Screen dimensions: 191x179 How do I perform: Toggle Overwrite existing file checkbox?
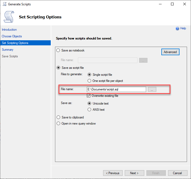[x=89, y=96]
